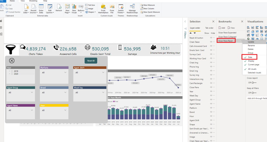Click the Format Painter tool
Image resolution: width=267 pixels, height=142 pixels.
pos(13,12)
